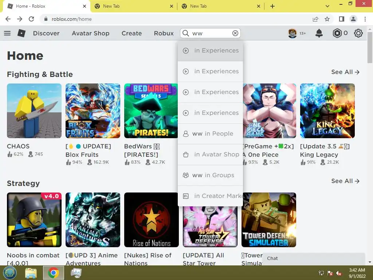373x280 pixels.
Task: See All Fighting & Battle games
Action: coord(345,72)
